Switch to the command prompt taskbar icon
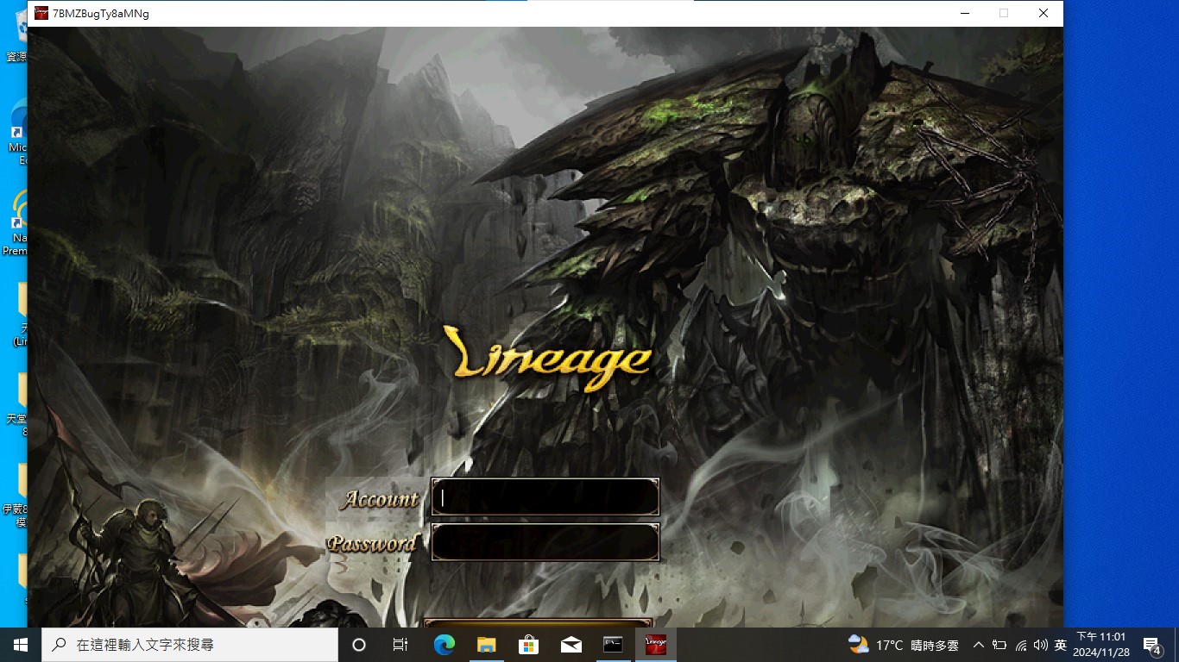The height and width of the screenshot is (662, 1179). point(613,645)
